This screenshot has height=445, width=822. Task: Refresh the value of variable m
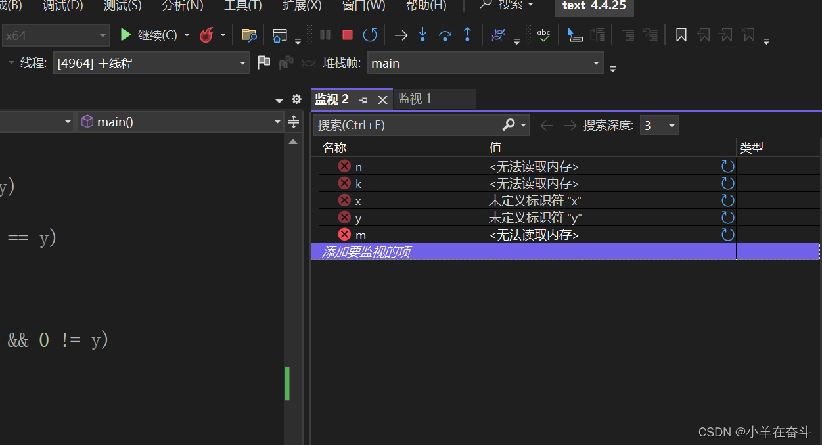[x=727, y=235]
